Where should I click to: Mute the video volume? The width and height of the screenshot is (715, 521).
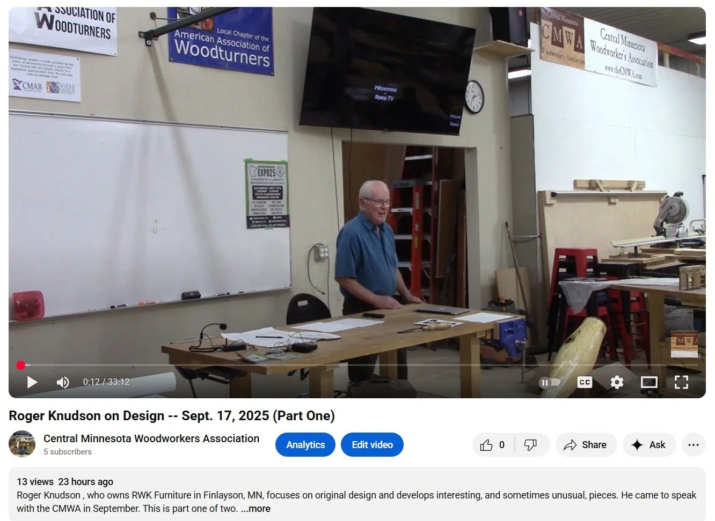(63, 382)
